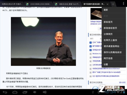
Task: Click the ZENBOOK laptop thumbnail
Action: 96,14
